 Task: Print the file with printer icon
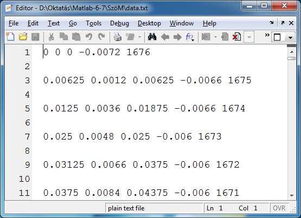pyautogui.click(x=118, y=37)
